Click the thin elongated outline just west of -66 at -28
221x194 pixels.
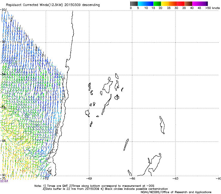click(126, 145)
